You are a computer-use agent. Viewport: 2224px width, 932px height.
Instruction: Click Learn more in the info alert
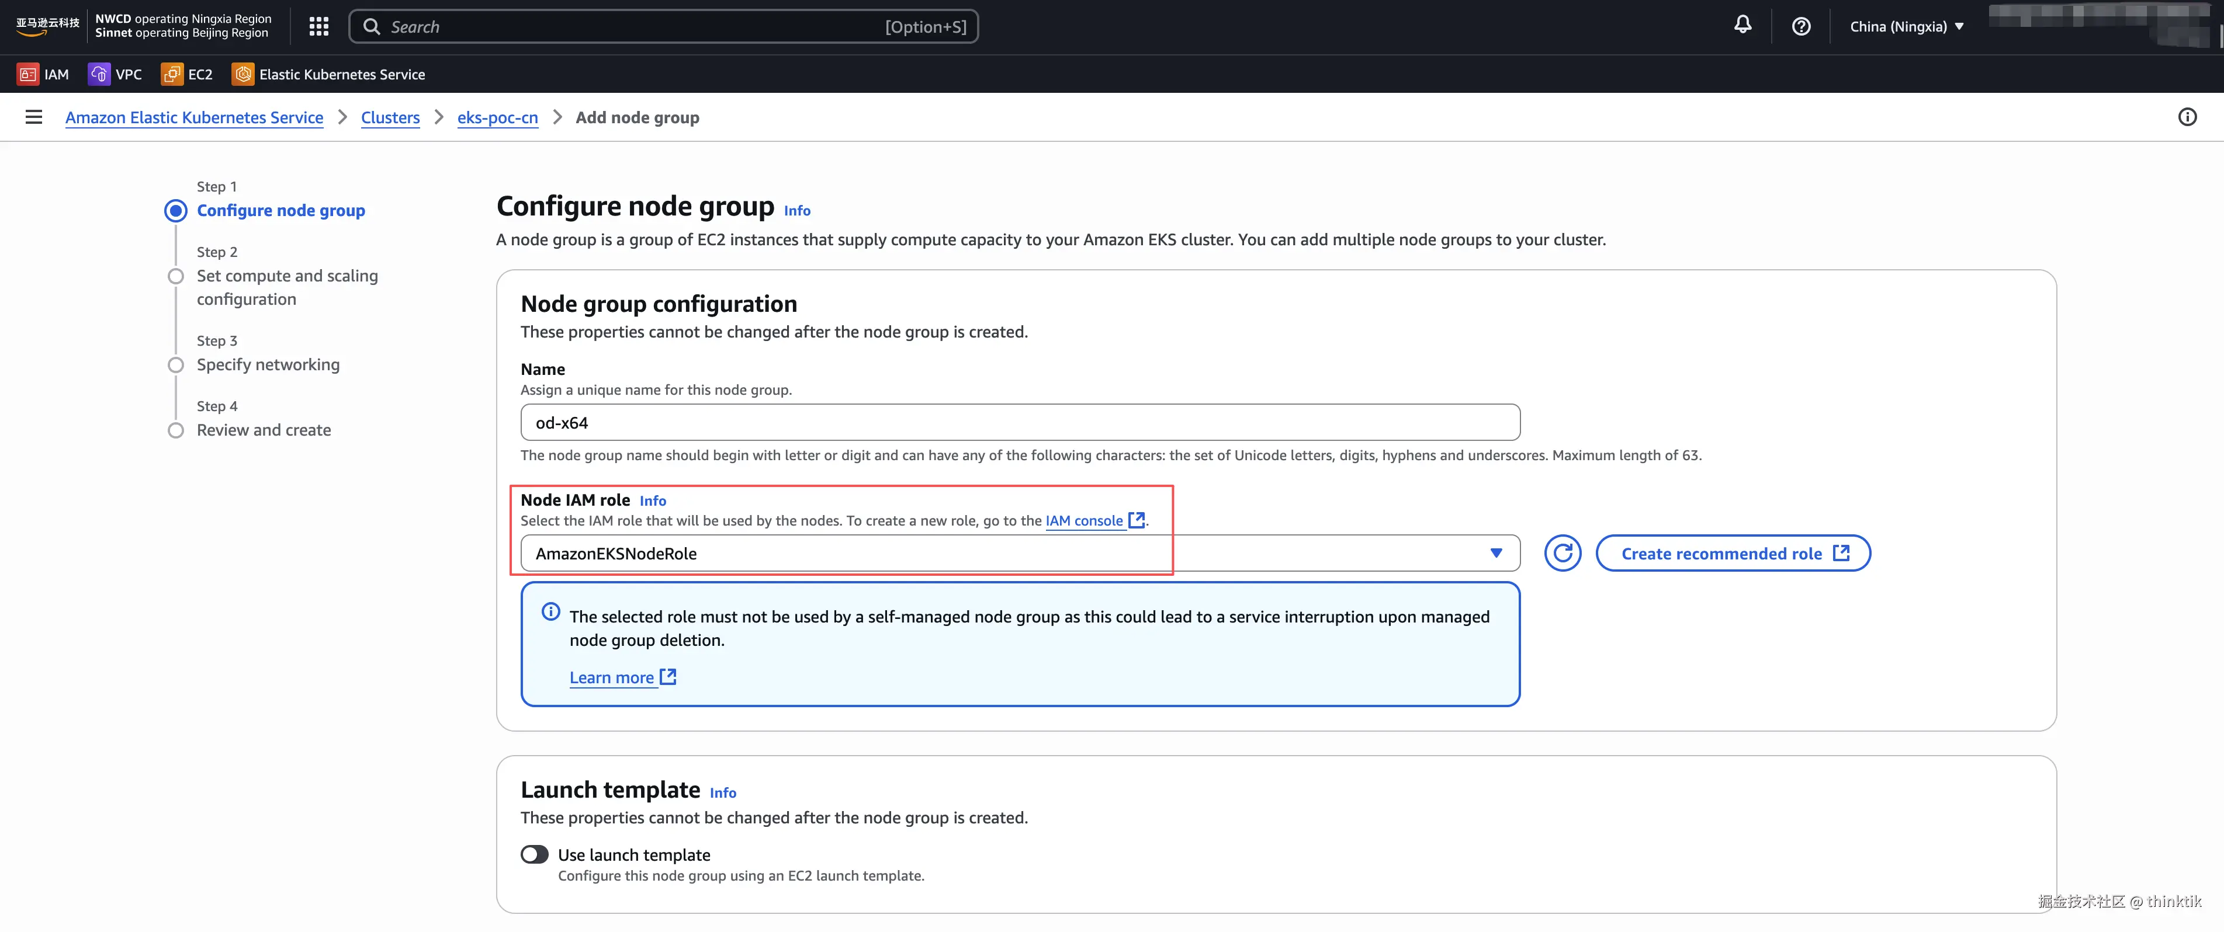coord(611,677)
